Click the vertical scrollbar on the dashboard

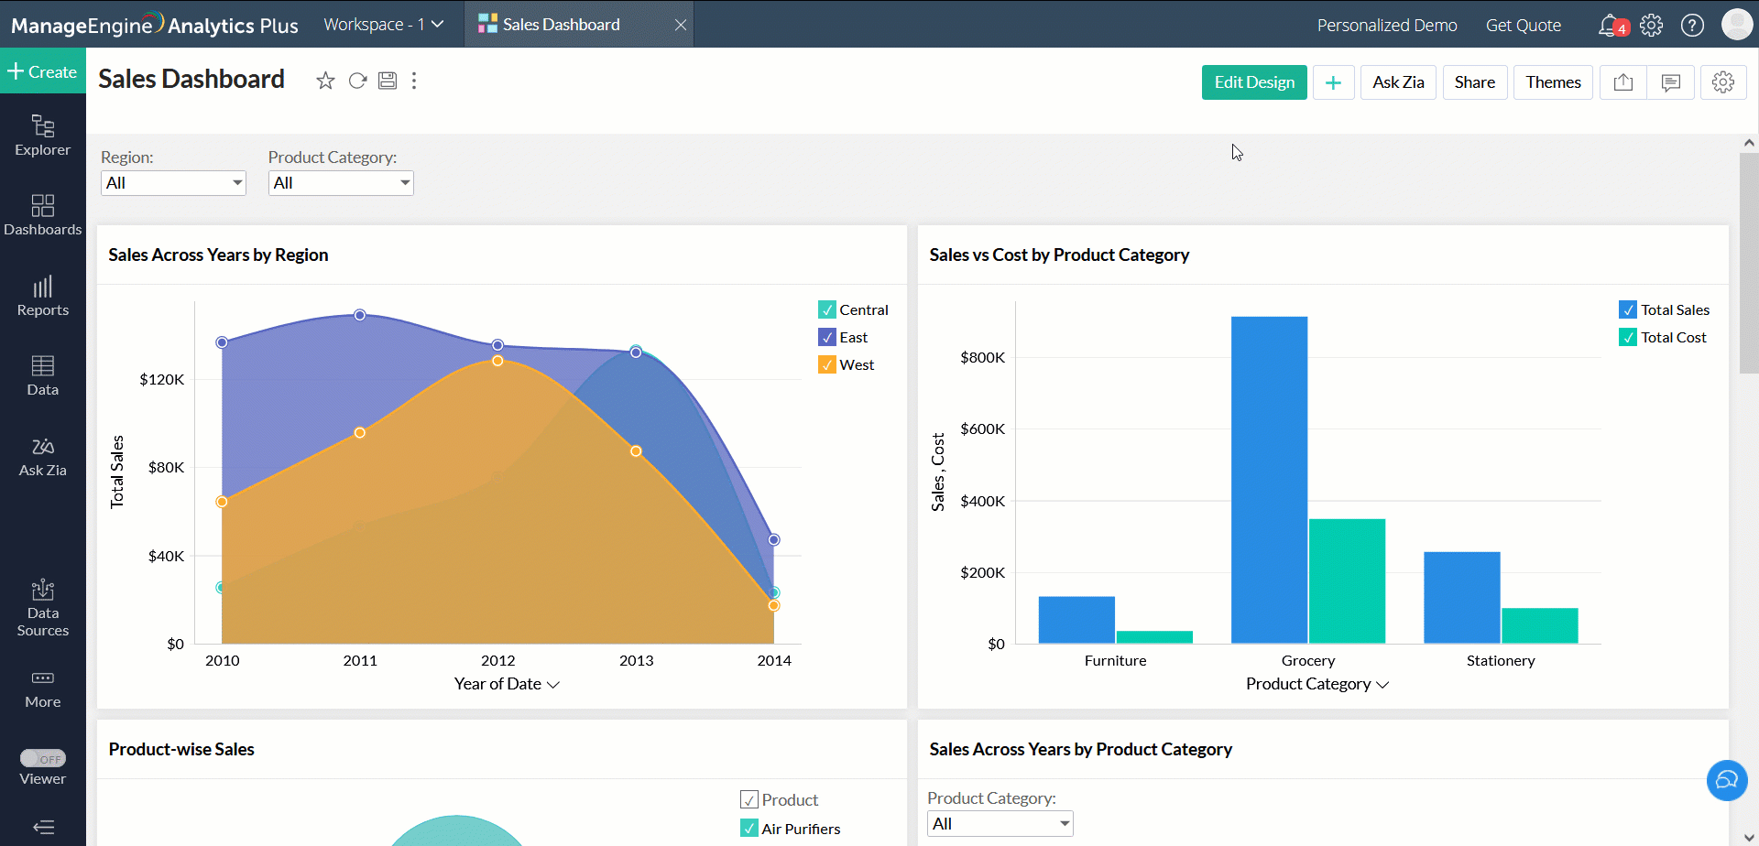tap(1748, 264)
